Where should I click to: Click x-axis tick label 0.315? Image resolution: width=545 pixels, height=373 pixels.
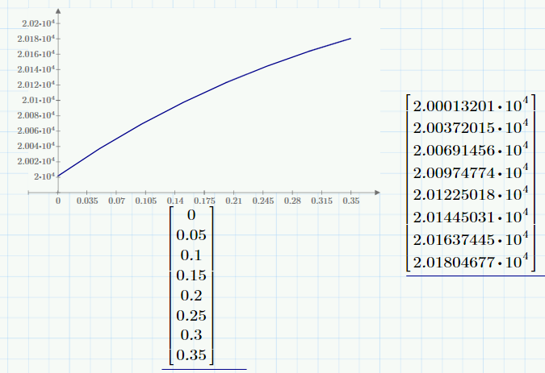[321, 201]
